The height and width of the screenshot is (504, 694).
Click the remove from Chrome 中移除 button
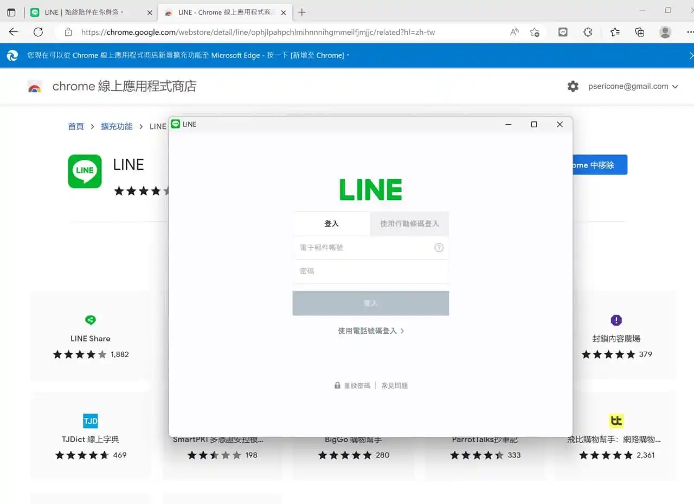[x=600, y=165]
